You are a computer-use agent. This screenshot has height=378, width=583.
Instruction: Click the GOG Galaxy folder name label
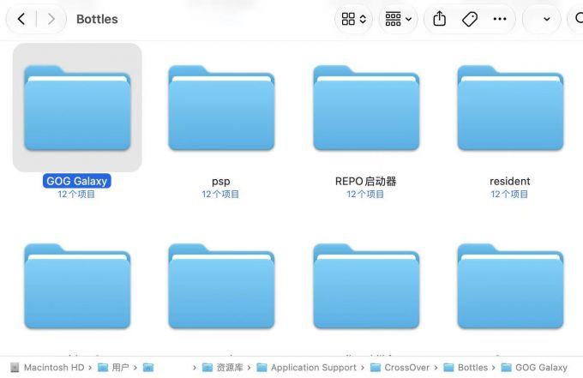pyautogui.click(x=76, y=181)
